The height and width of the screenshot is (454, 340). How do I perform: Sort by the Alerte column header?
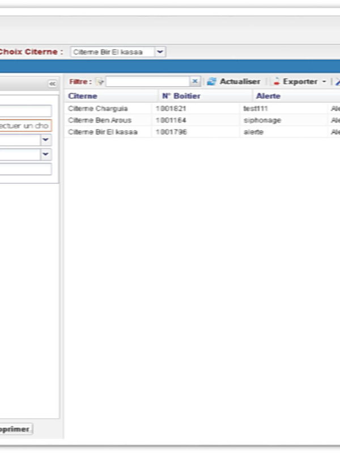(268, 96)
